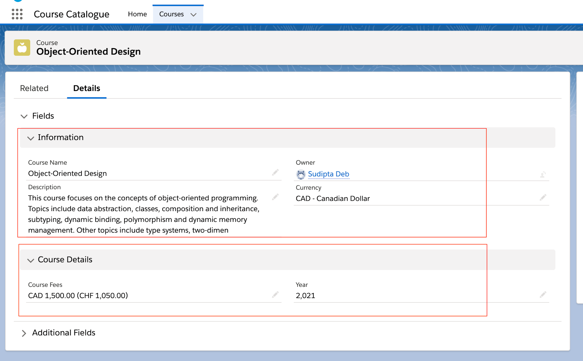Click the Course record apple icon

coord(22,47)
